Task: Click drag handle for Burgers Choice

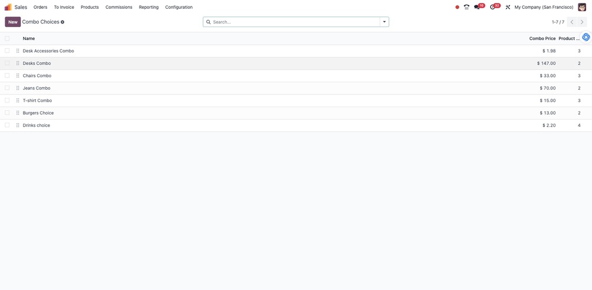Action: click(x=18, y=113)
